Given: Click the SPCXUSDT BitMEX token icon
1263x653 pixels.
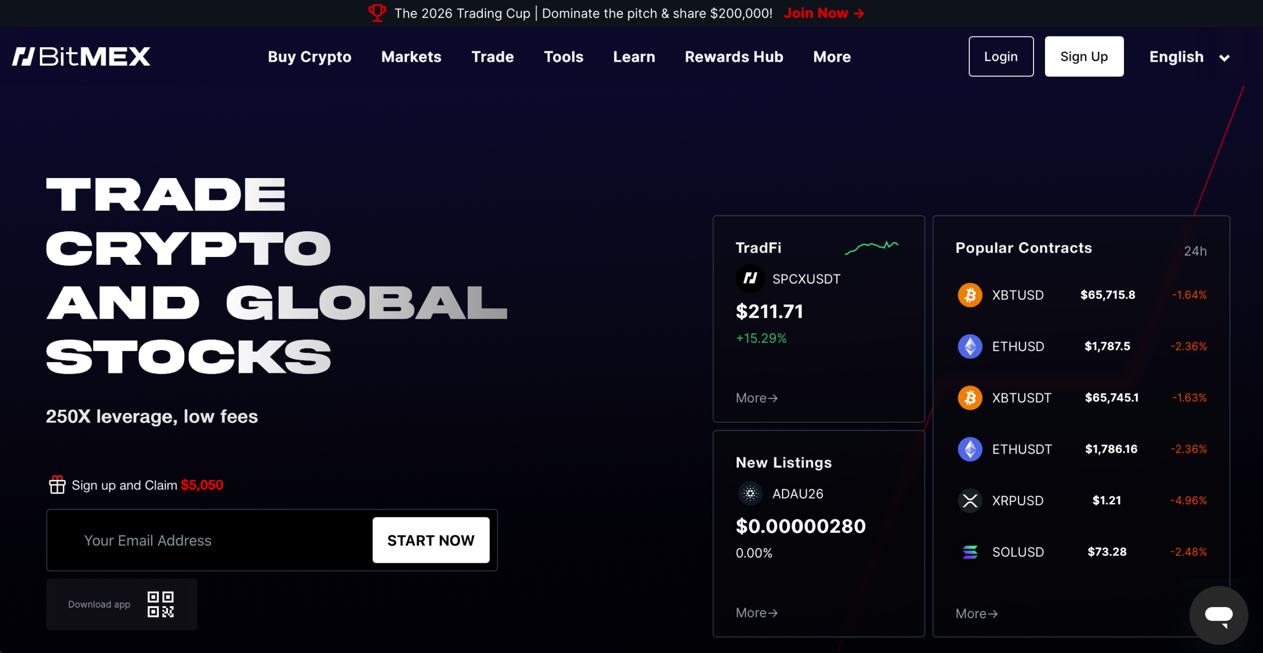Looking at the screenshot, I should [x=750, y=279].
